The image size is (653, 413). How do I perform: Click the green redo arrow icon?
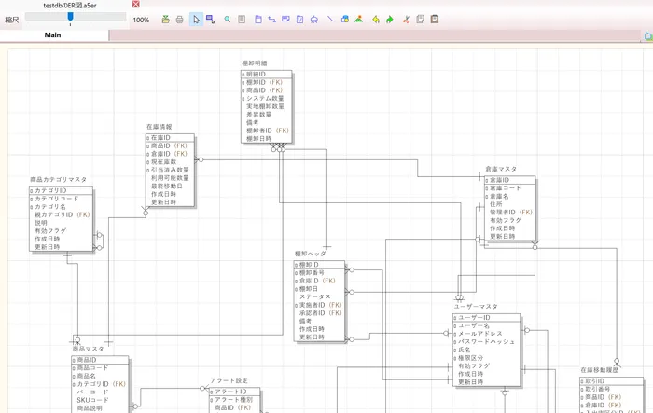coord(390,19)
